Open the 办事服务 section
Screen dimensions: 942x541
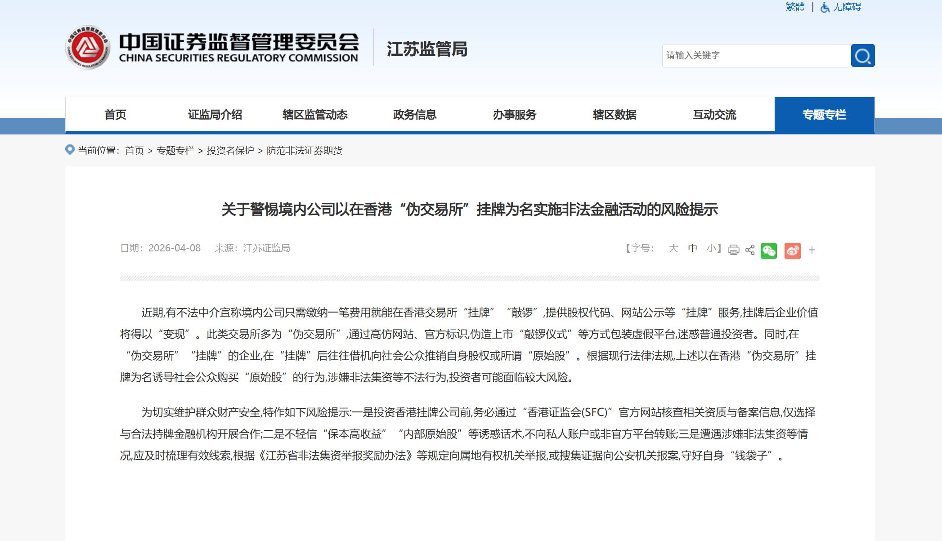pyautogui.click(x=514, y=115)
